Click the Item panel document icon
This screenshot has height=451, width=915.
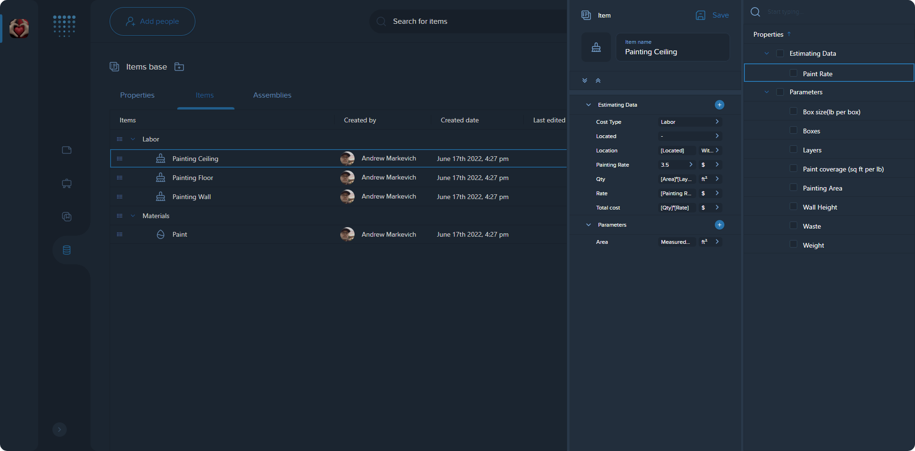586,15
